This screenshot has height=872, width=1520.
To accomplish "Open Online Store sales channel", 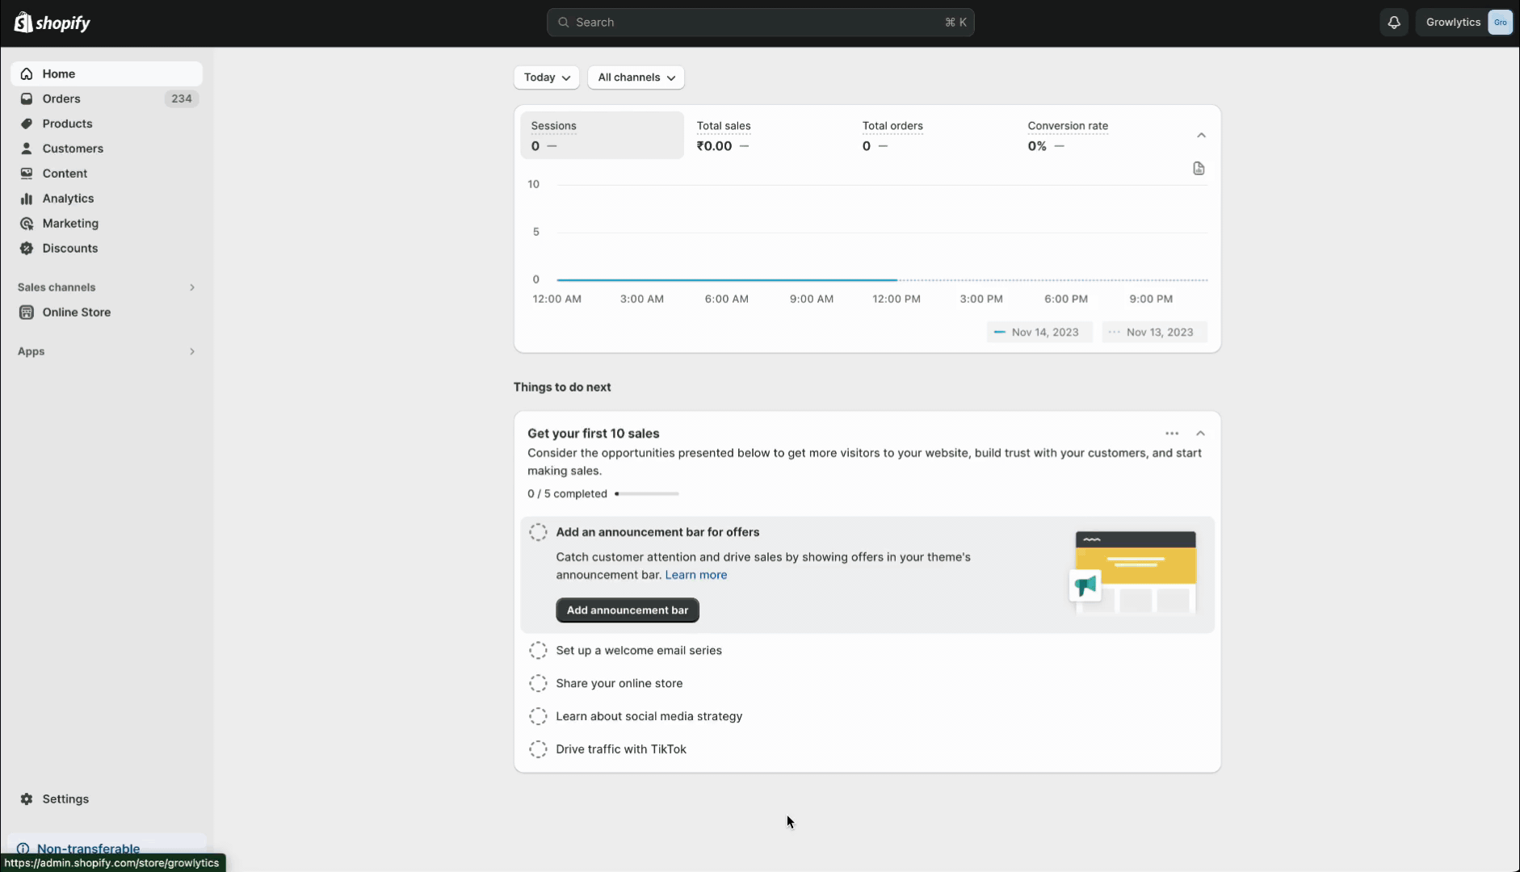I will click(x=77, y=312).
